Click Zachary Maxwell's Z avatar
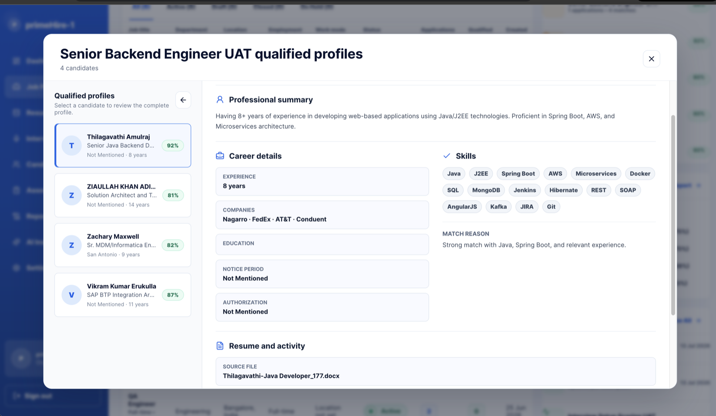 [72, 245]
